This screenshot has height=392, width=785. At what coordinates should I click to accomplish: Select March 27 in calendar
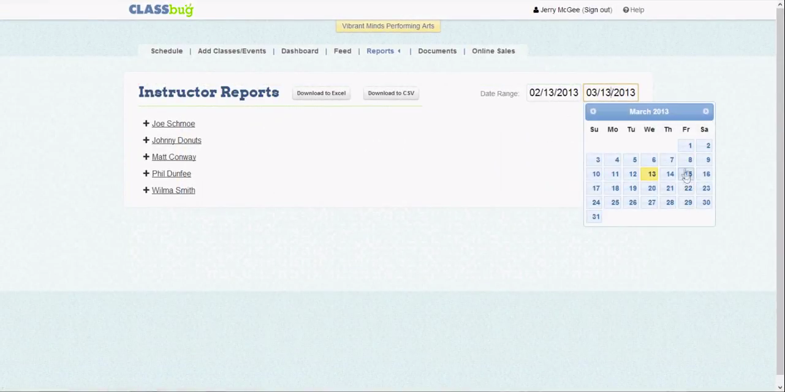point(650,202)
